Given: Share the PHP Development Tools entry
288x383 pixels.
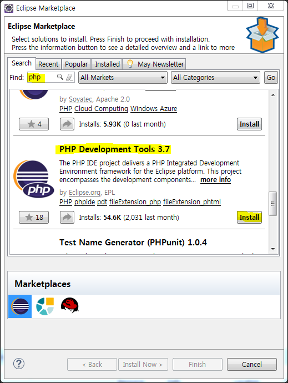Looking at the screenshot, I should 67,217.
